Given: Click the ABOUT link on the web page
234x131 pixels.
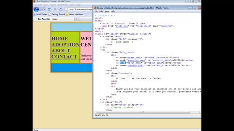Looking at the screenshot, I should point(61,51).
